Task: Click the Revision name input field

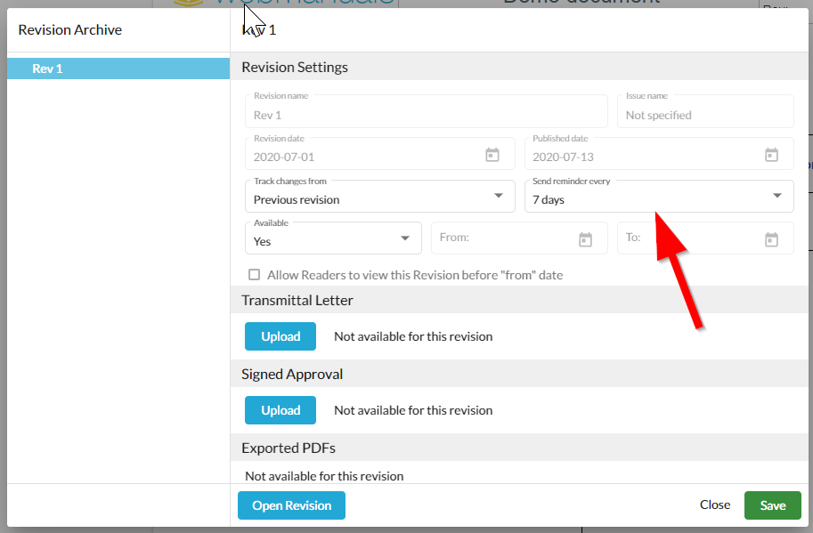Action: tap(426, 115)
